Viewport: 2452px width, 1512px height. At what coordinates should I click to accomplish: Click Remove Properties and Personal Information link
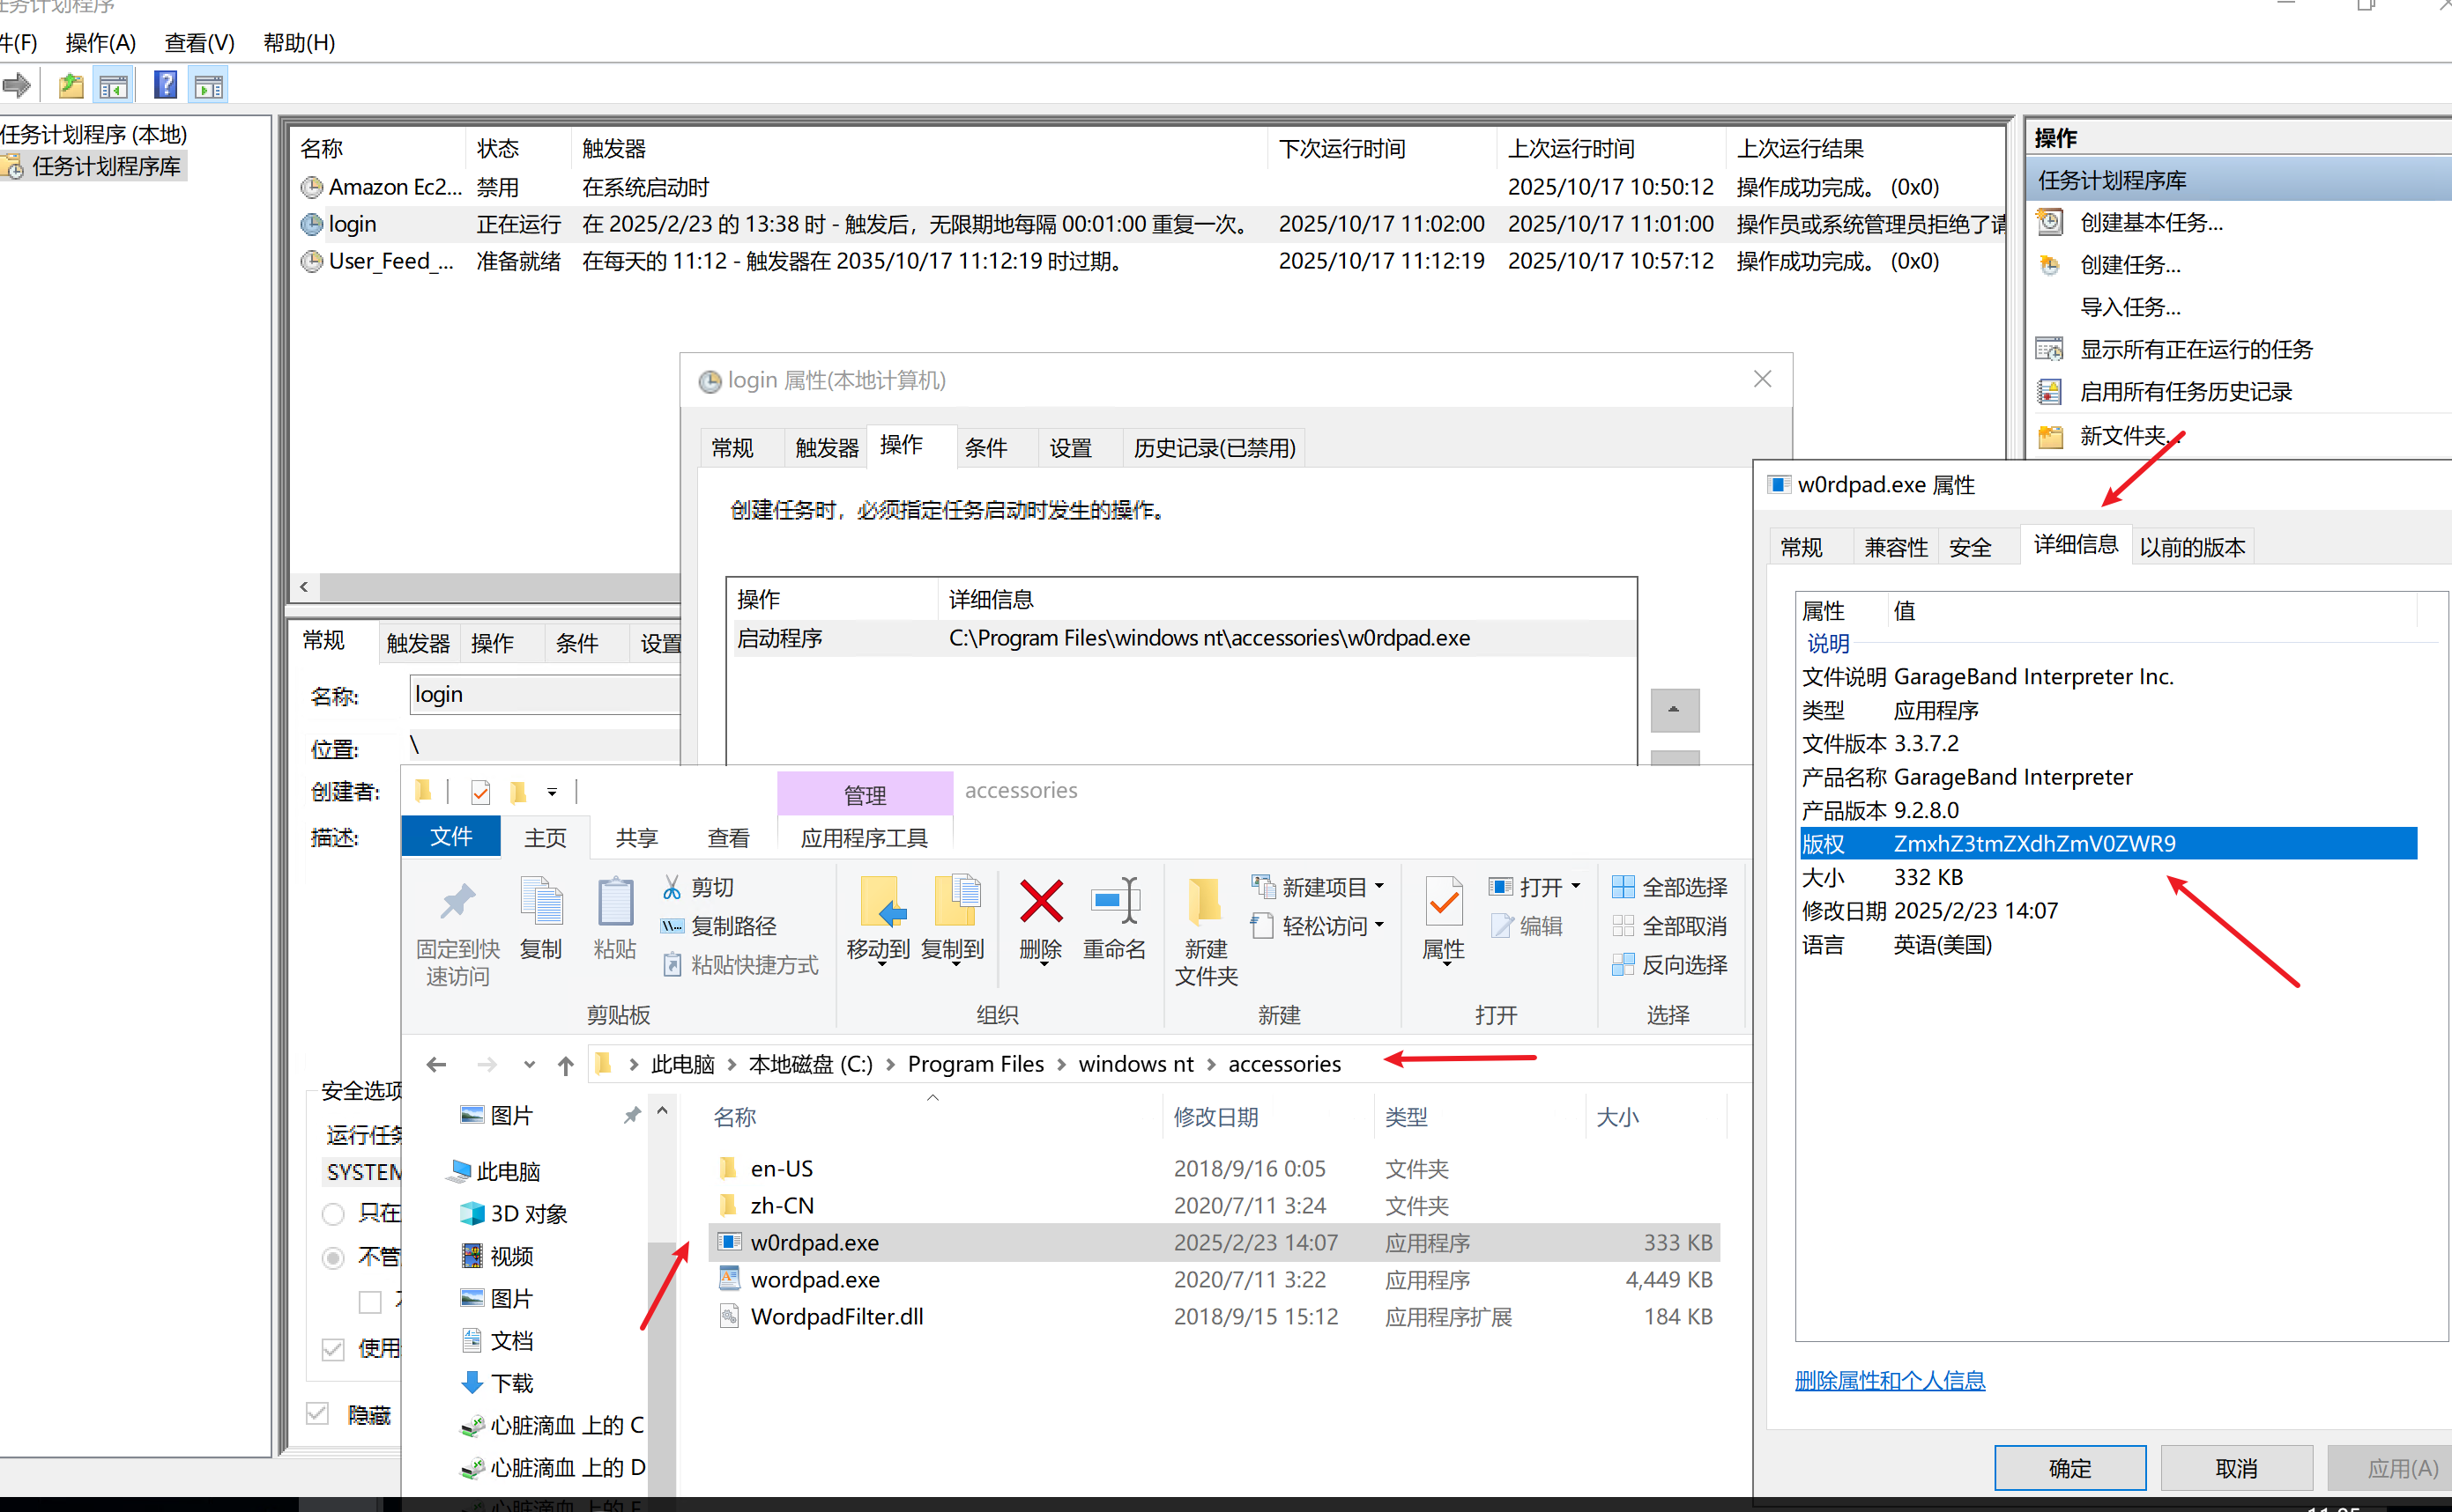1889,1380
